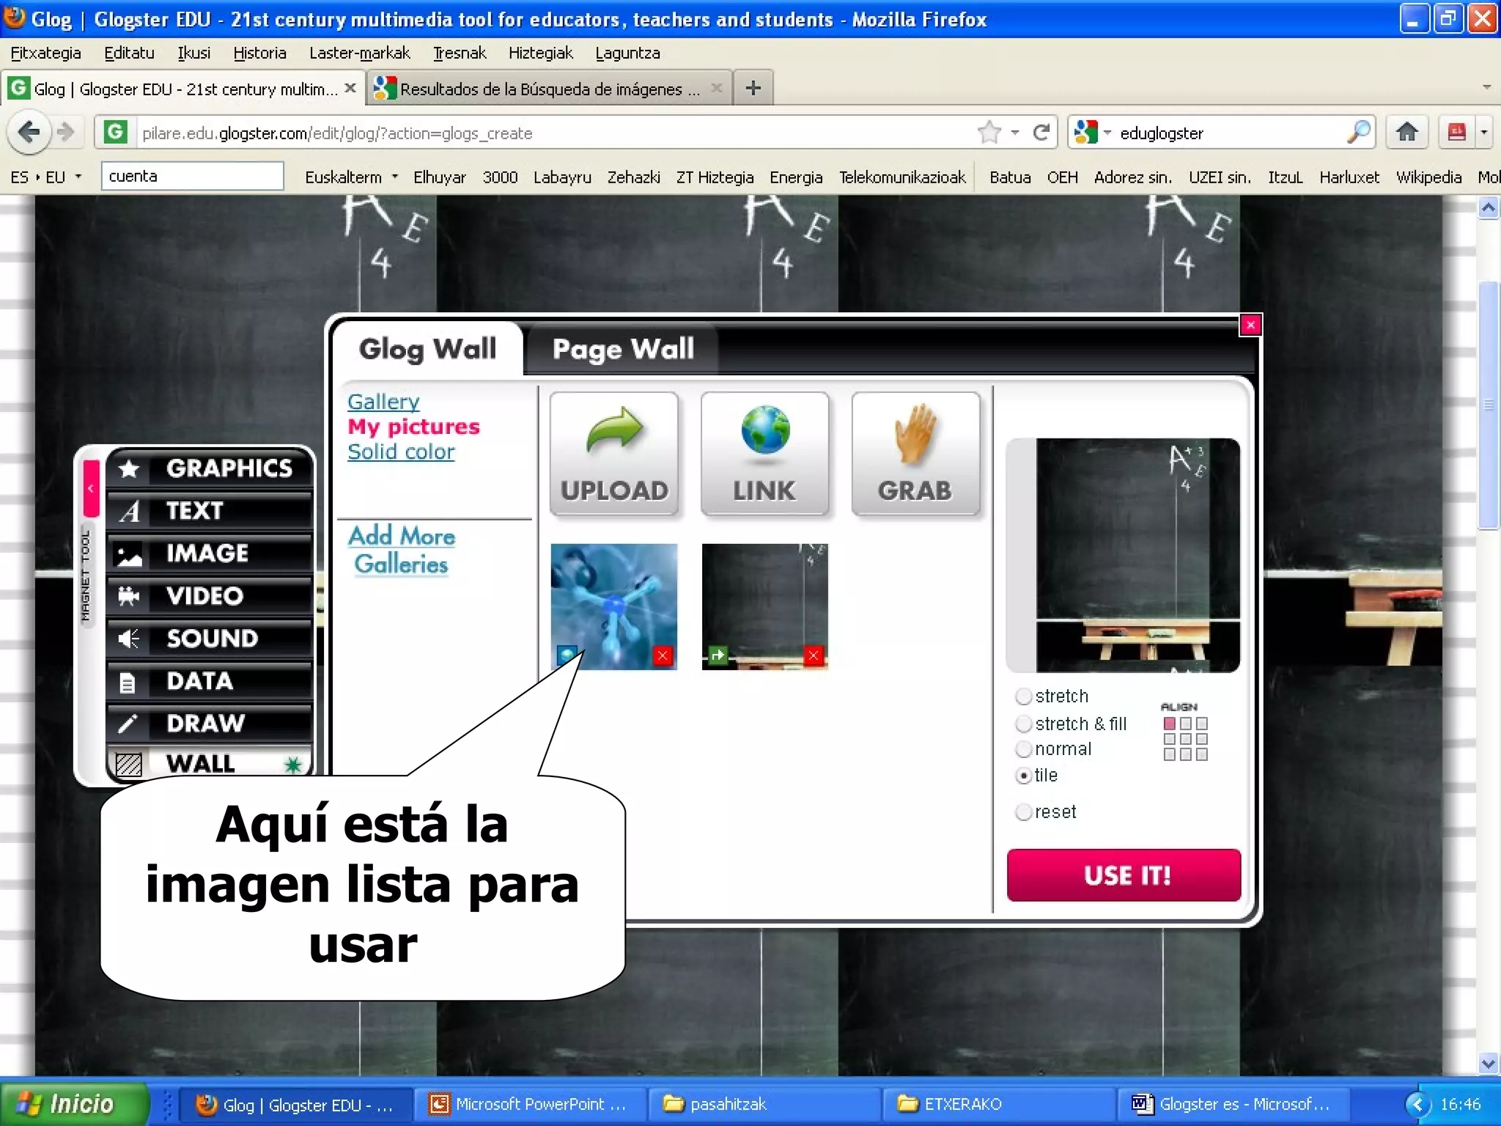This screenshot has width=1501, height=1126.
Task: Switch to the Glog Wall tab
Action: coord(428,349)
